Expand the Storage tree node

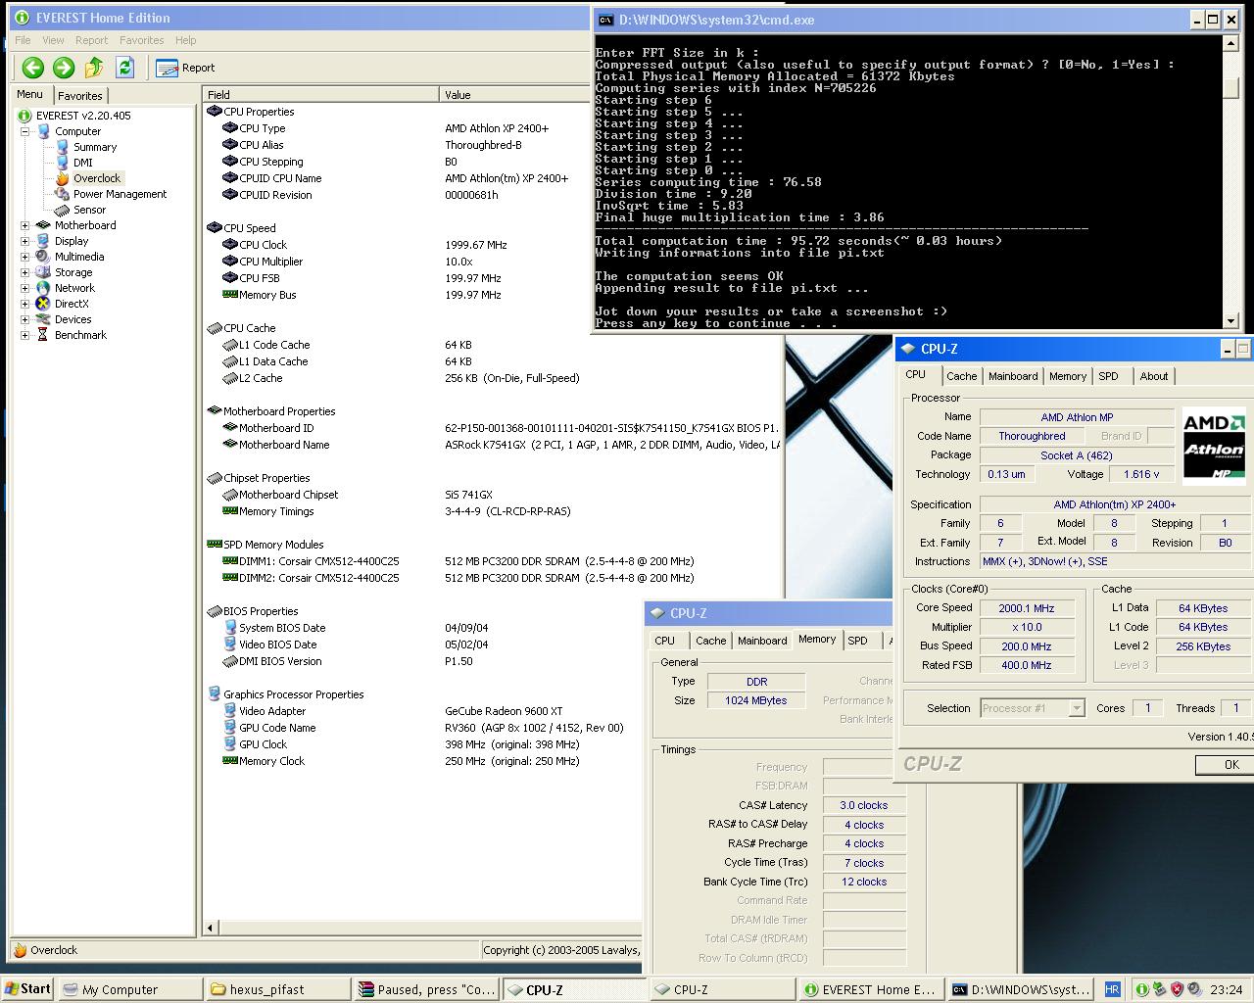pos(24,272)
